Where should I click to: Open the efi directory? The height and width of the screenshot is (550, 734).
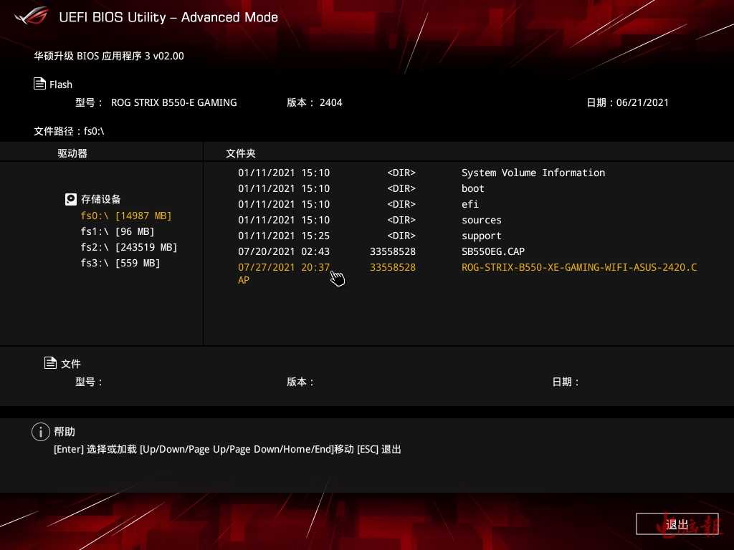(470, 204)
